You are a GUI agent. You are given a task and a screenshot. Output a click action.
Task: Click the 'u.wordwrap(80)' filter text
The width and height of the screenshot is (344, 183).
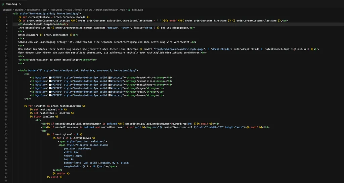coord(182,124)
